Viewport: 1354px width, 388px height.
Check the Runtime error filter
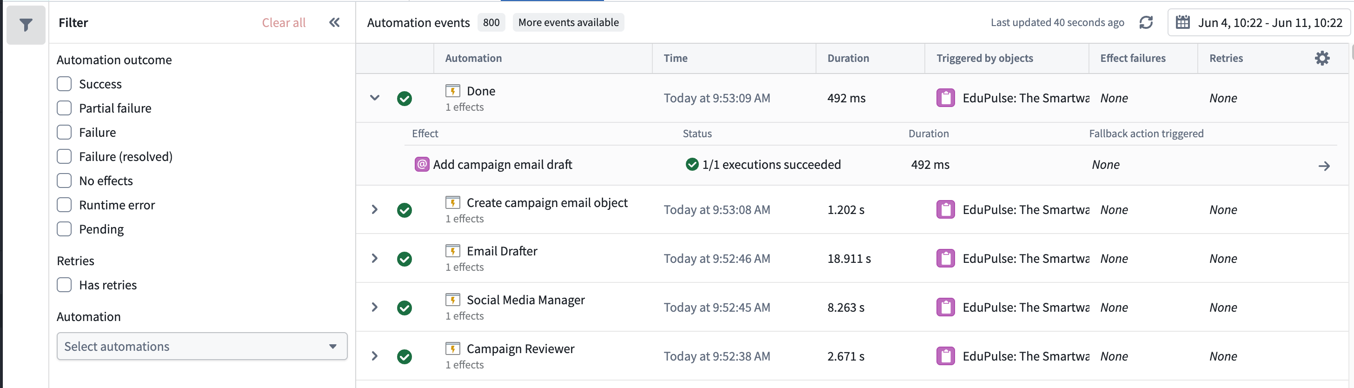64,205
